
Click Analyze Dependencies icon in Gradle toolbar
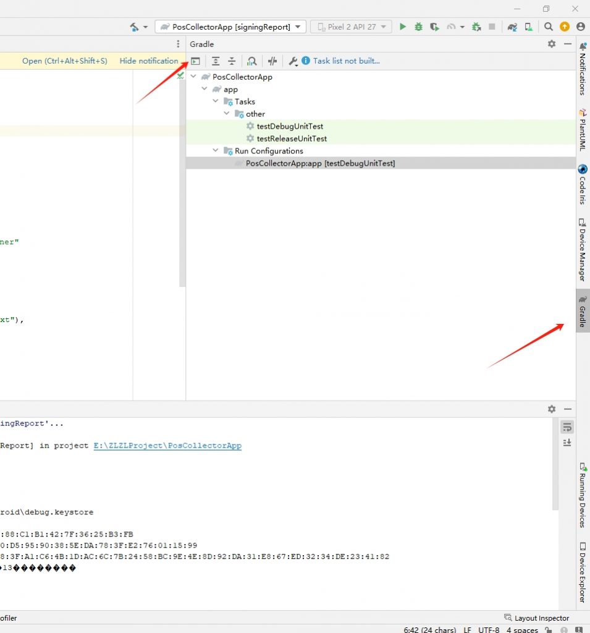pyautogui.click(x=252, y=61)
